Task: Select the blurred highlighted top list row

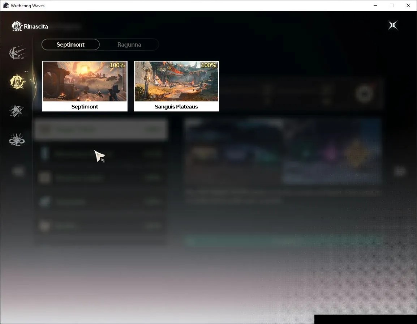Action: (x=101, y=129)
